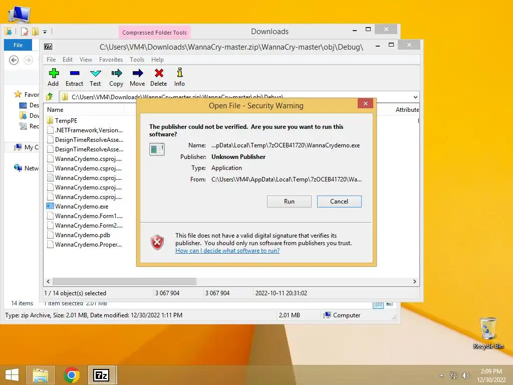Click the Extract toolbar icon
513x385 pixels.
click(x=75, y=73)
